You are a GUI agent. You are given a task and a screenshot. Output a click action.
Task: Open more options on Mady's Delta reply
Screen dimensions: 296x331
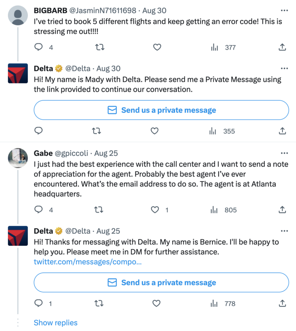tap(284, 68)
